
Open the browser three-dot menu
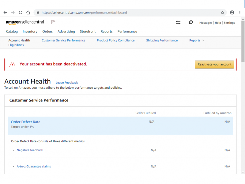240,13
